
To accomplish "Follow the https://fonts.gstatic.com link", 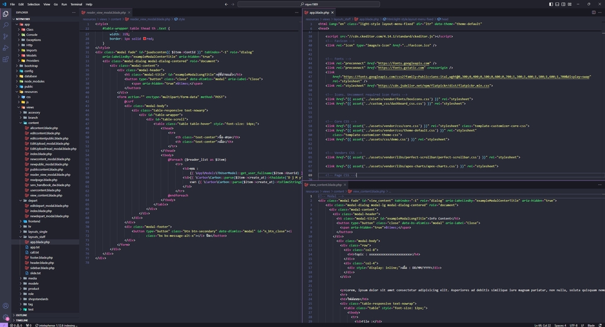I will tap(401, 68).
